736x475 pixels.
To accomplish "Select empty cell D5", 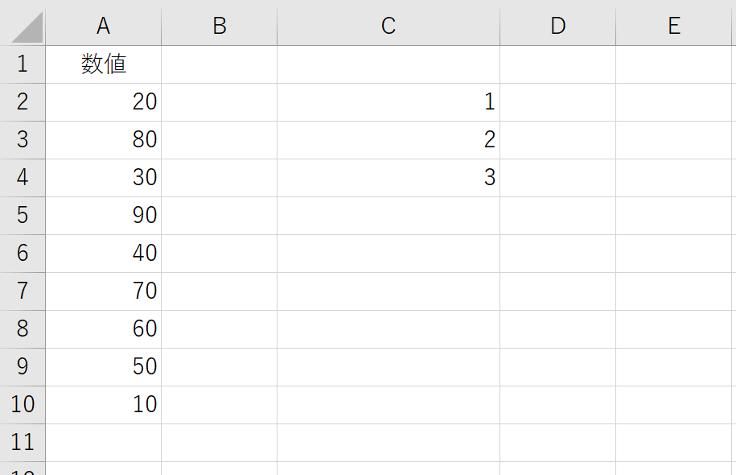I will click(557, 216).
